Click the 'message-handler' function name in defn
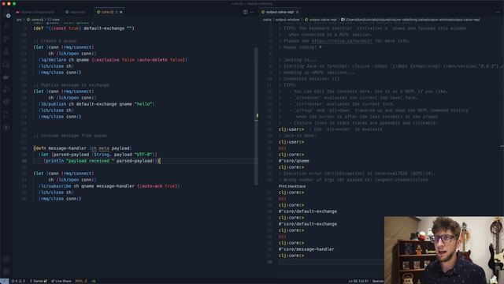The height and width of the screenshot is (284, 504). click(67, 148)
